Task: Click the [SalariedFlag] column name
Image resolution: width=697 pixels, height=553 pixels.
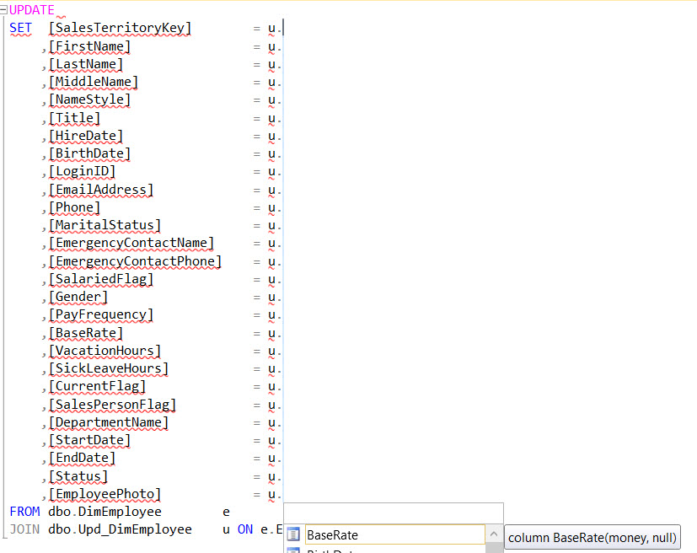Action: (101, 279)
